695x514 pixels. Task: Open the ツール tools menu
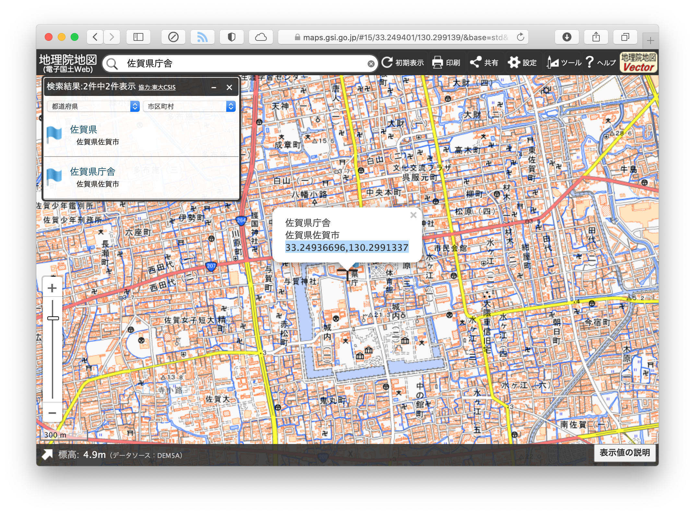[x=564, y=63]
